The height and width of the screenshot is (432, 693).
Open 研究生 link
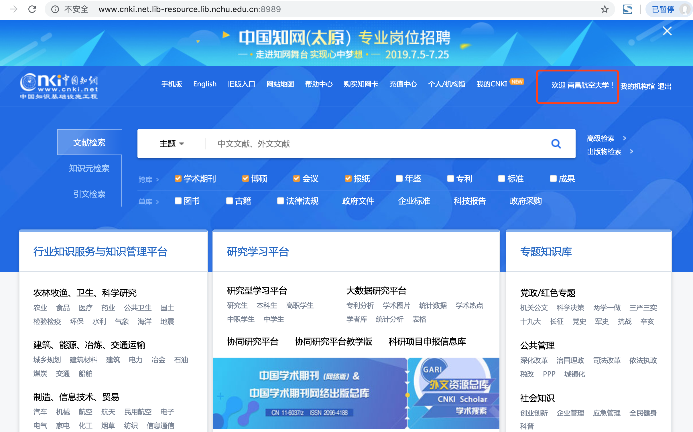237,305
